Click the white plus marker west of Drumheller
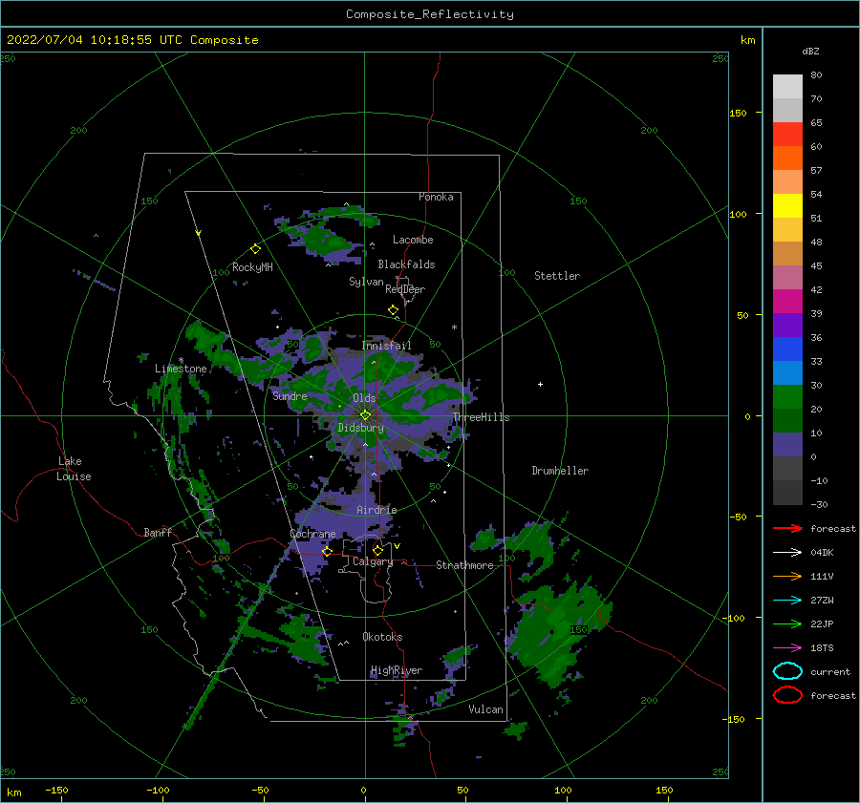860x803 pixels. 540,384
